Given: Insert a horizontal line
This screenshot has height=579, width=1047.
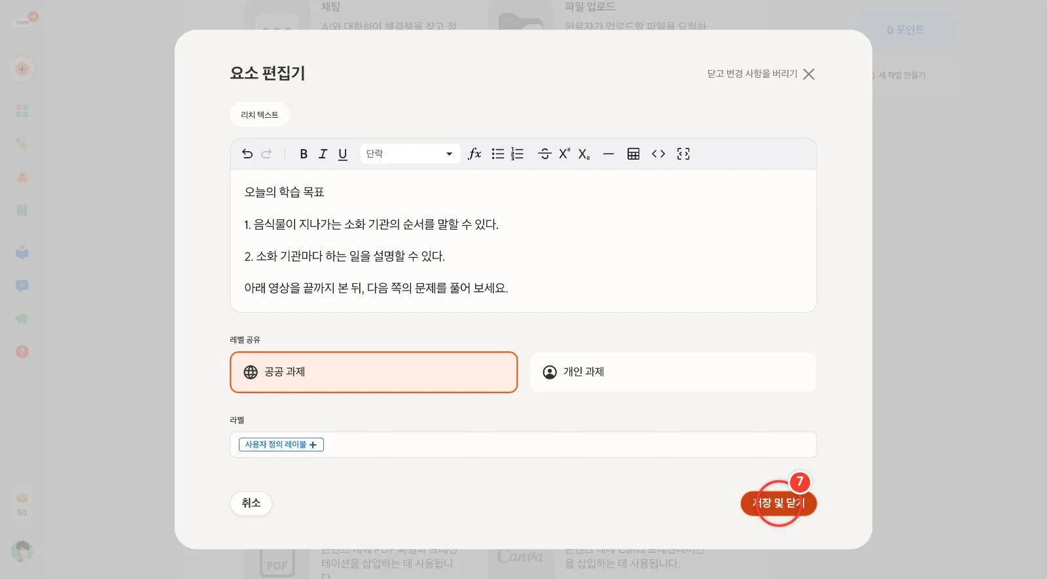Looking at the screenshot, I should pyautogui.click(x=609, y=154).
